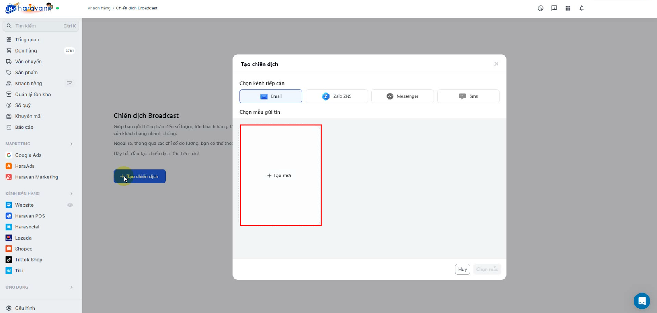The image size is (657, 313).
Task: Toggle the Website eye visibility icon
Action: 70,205
